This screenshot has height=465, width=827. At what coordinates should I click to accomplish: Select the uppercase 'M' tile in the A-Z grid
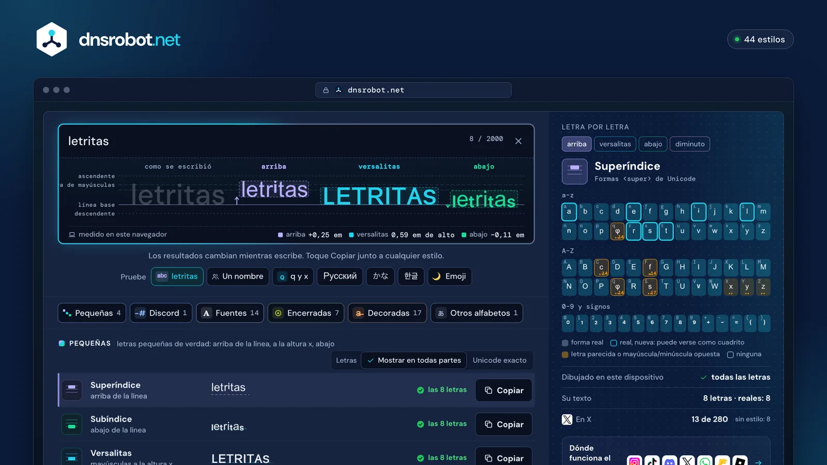pyautogui.click(x=763, y=267)
